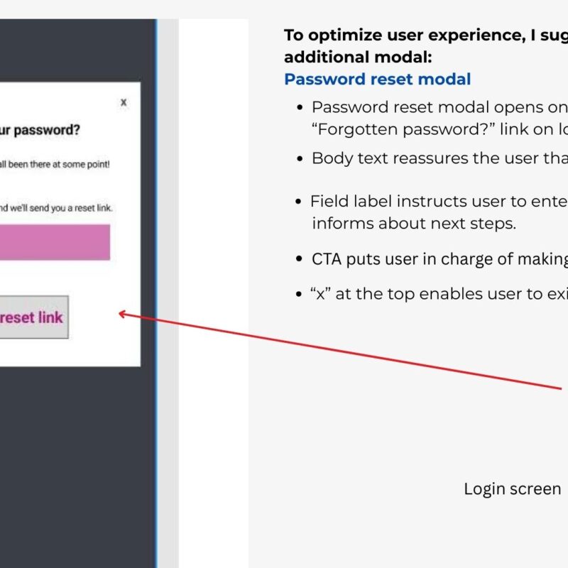Select the "Password reset modal opens on" bullet

coord(439,107)
